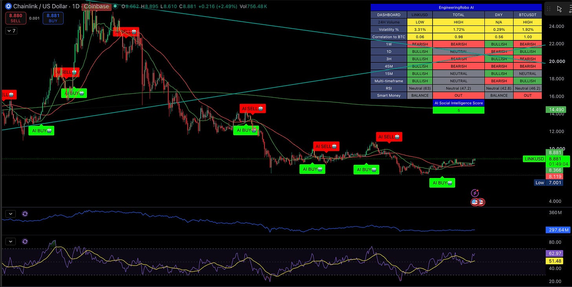
Task: Click the red 8.119 price axis label
Action: tap(554, 176)
